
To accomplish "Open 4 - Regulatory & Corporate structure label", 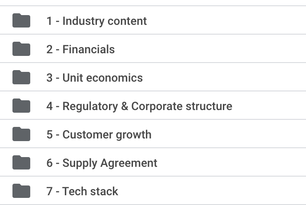I will tap(139, 106).
